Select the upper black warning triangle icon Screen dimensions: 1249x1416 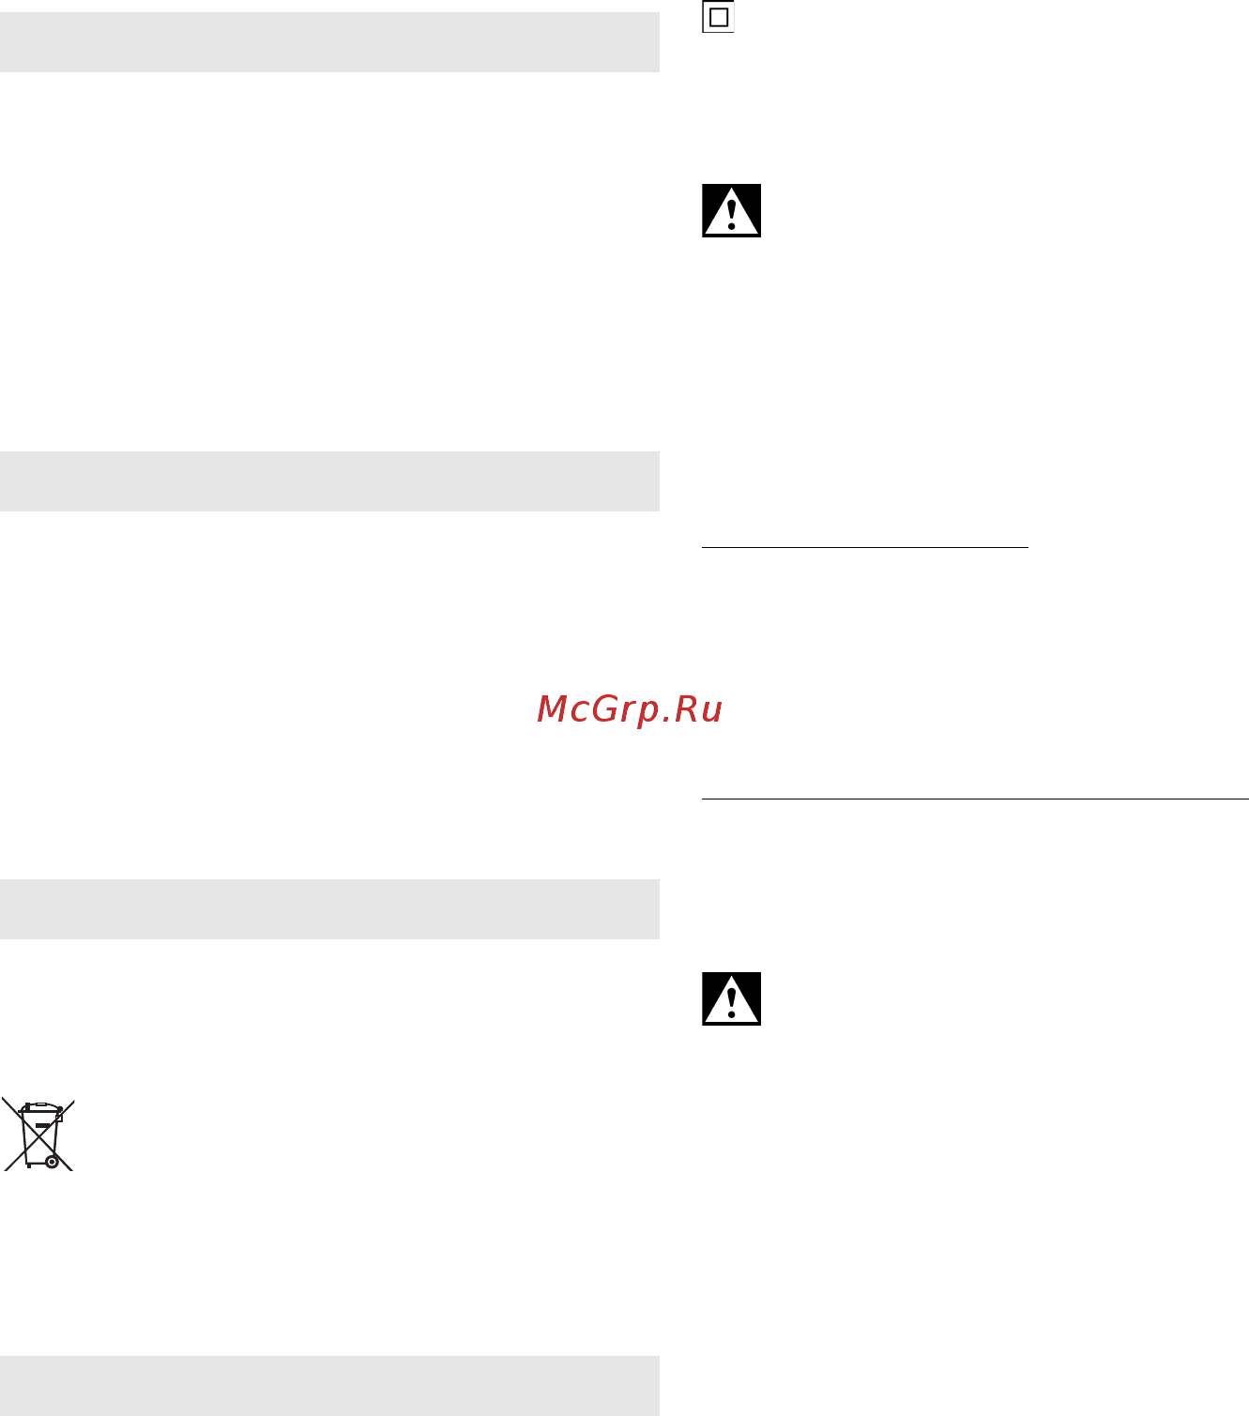point(731,210)
